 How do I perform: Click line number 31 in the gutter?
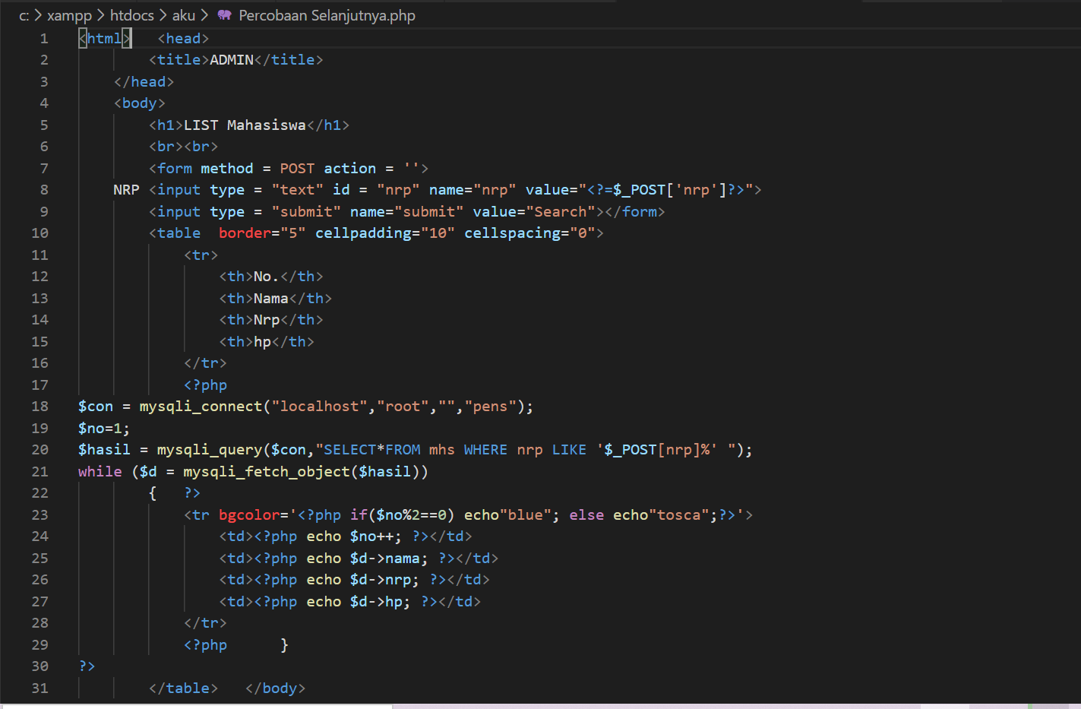[40, 688]
